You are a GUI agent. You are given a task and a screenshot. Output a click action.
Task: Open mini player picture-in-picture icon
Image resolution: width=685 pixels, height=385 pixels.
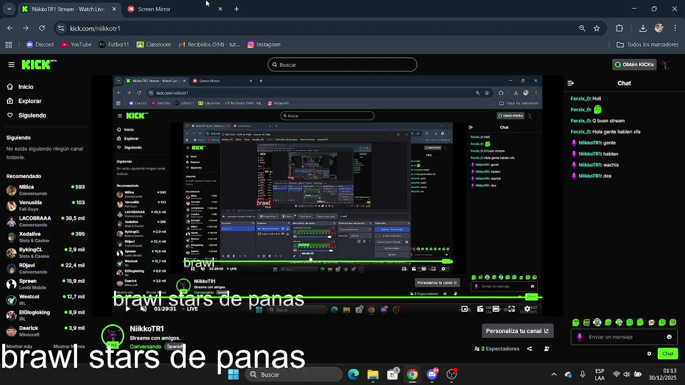pos(465,309)
